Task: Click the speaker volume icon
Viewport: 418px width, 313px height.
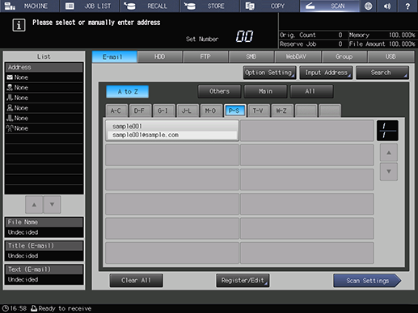Action: point(387,6)
